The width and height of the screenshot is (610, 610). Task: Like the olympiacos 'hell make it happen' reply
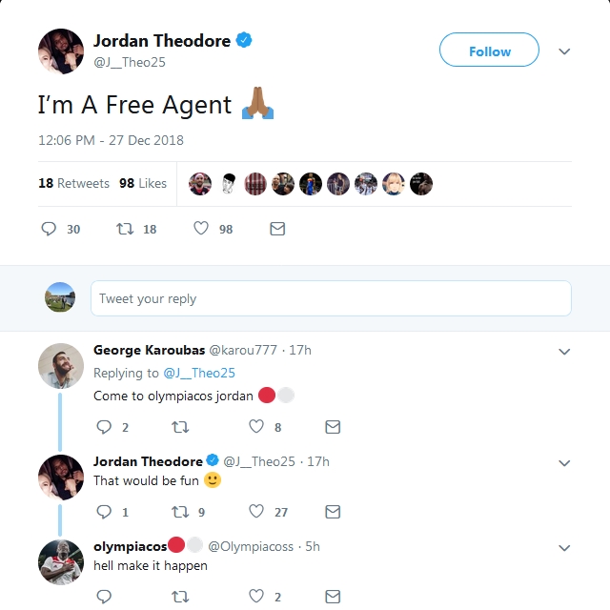click(x=256, y=596)
